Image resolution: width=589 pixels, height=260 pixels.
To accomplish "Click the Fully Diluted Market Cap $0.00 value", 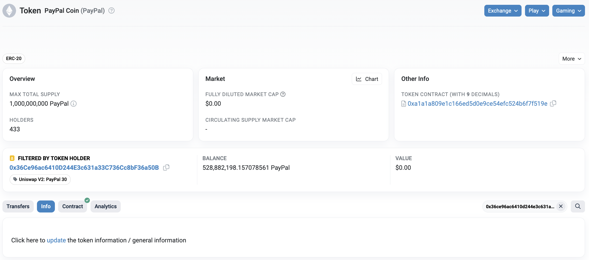I will [x=213, y=104].
